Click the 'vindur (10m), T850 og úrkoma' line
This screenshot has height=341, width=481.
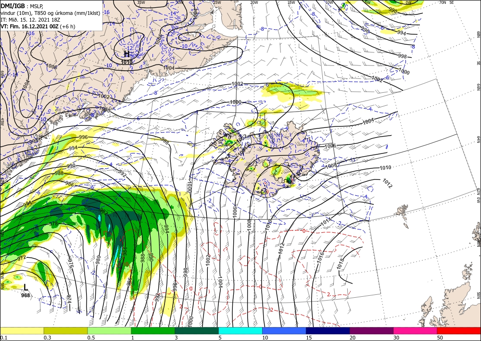pyautogui.click(x=50, y=13)
